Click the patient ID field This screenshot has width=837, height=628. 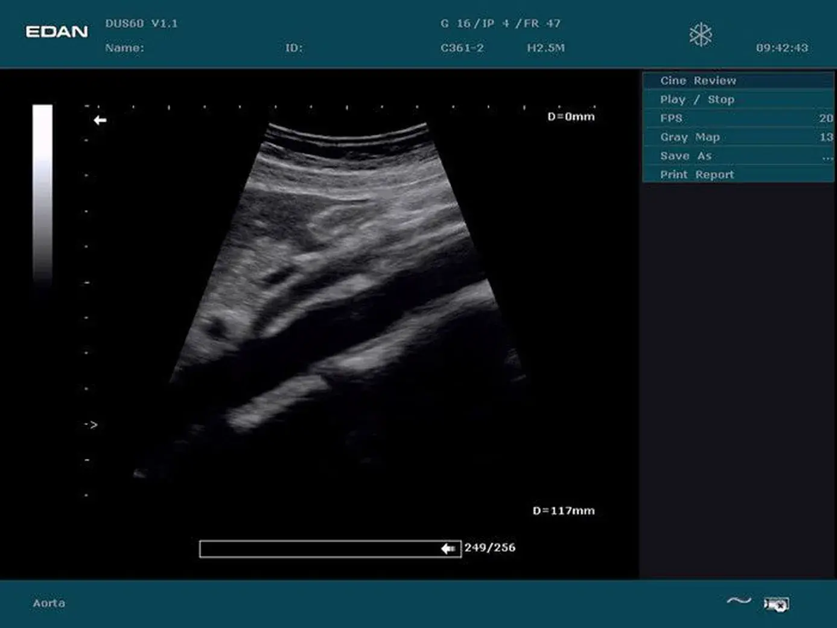[x=294, y=48]
